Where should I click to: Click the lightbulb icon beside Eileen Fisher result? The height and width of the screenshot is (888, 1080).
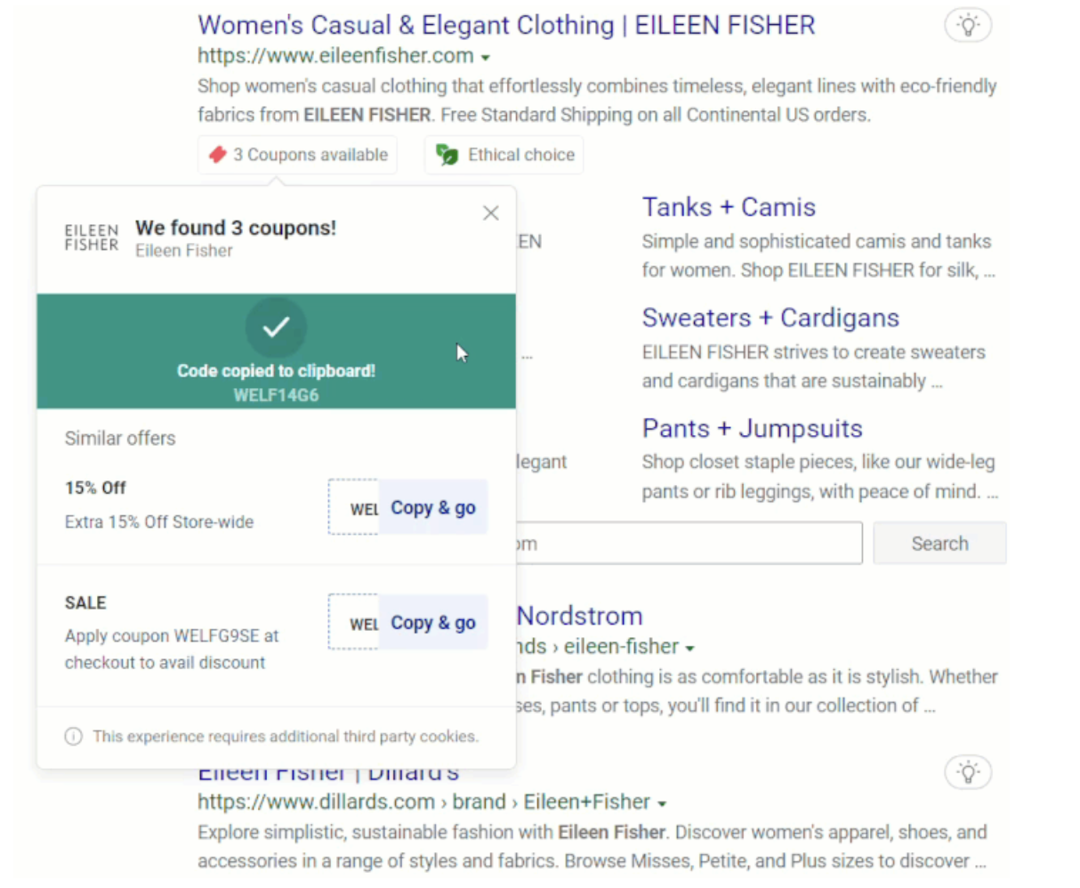(968, 25)
